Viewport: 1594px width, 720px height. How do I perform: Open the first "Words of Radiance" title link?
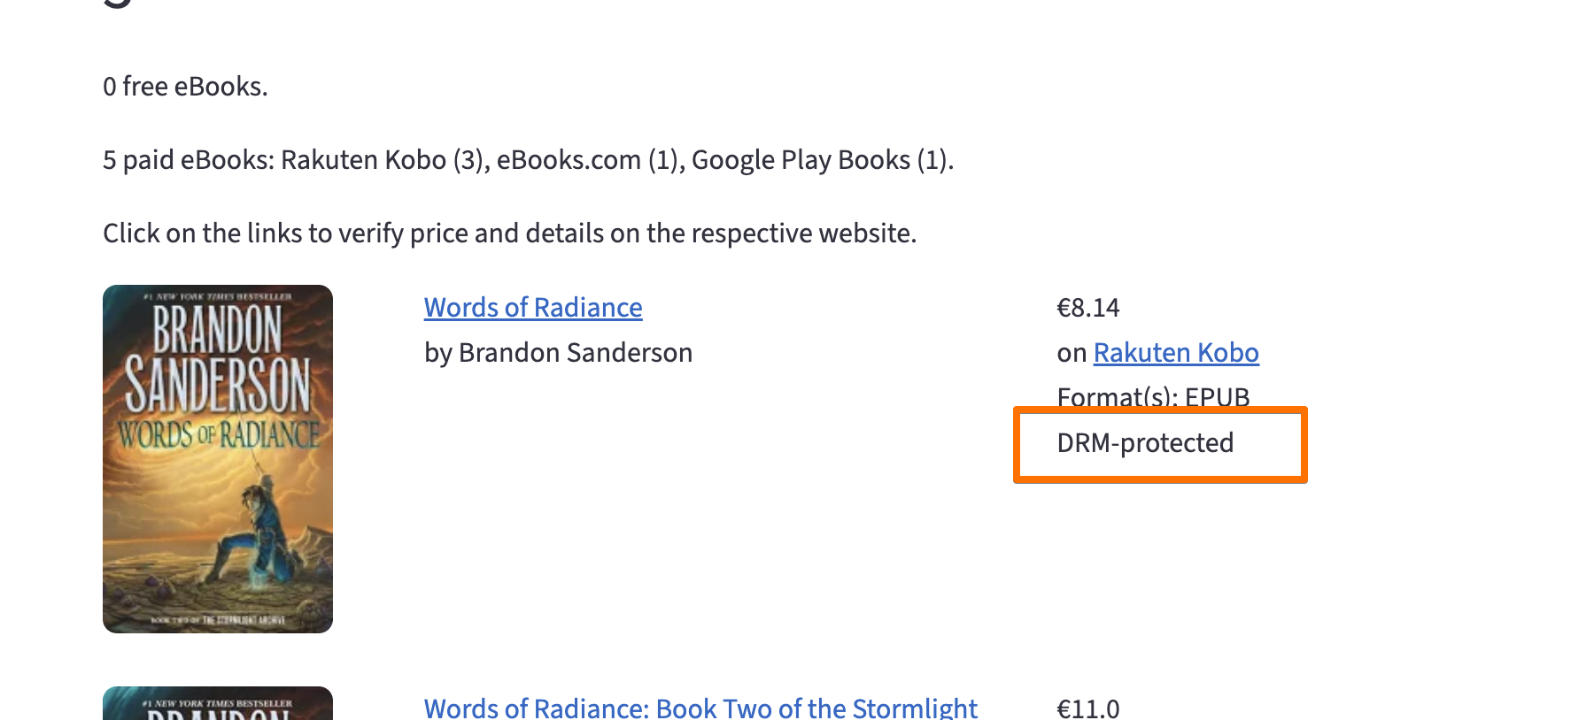tap(532, 308)
